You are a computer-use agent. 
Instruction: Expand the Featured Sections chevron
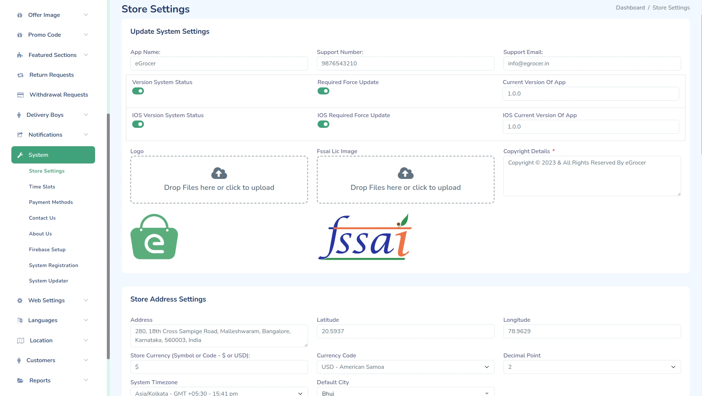tap(86, 55)
